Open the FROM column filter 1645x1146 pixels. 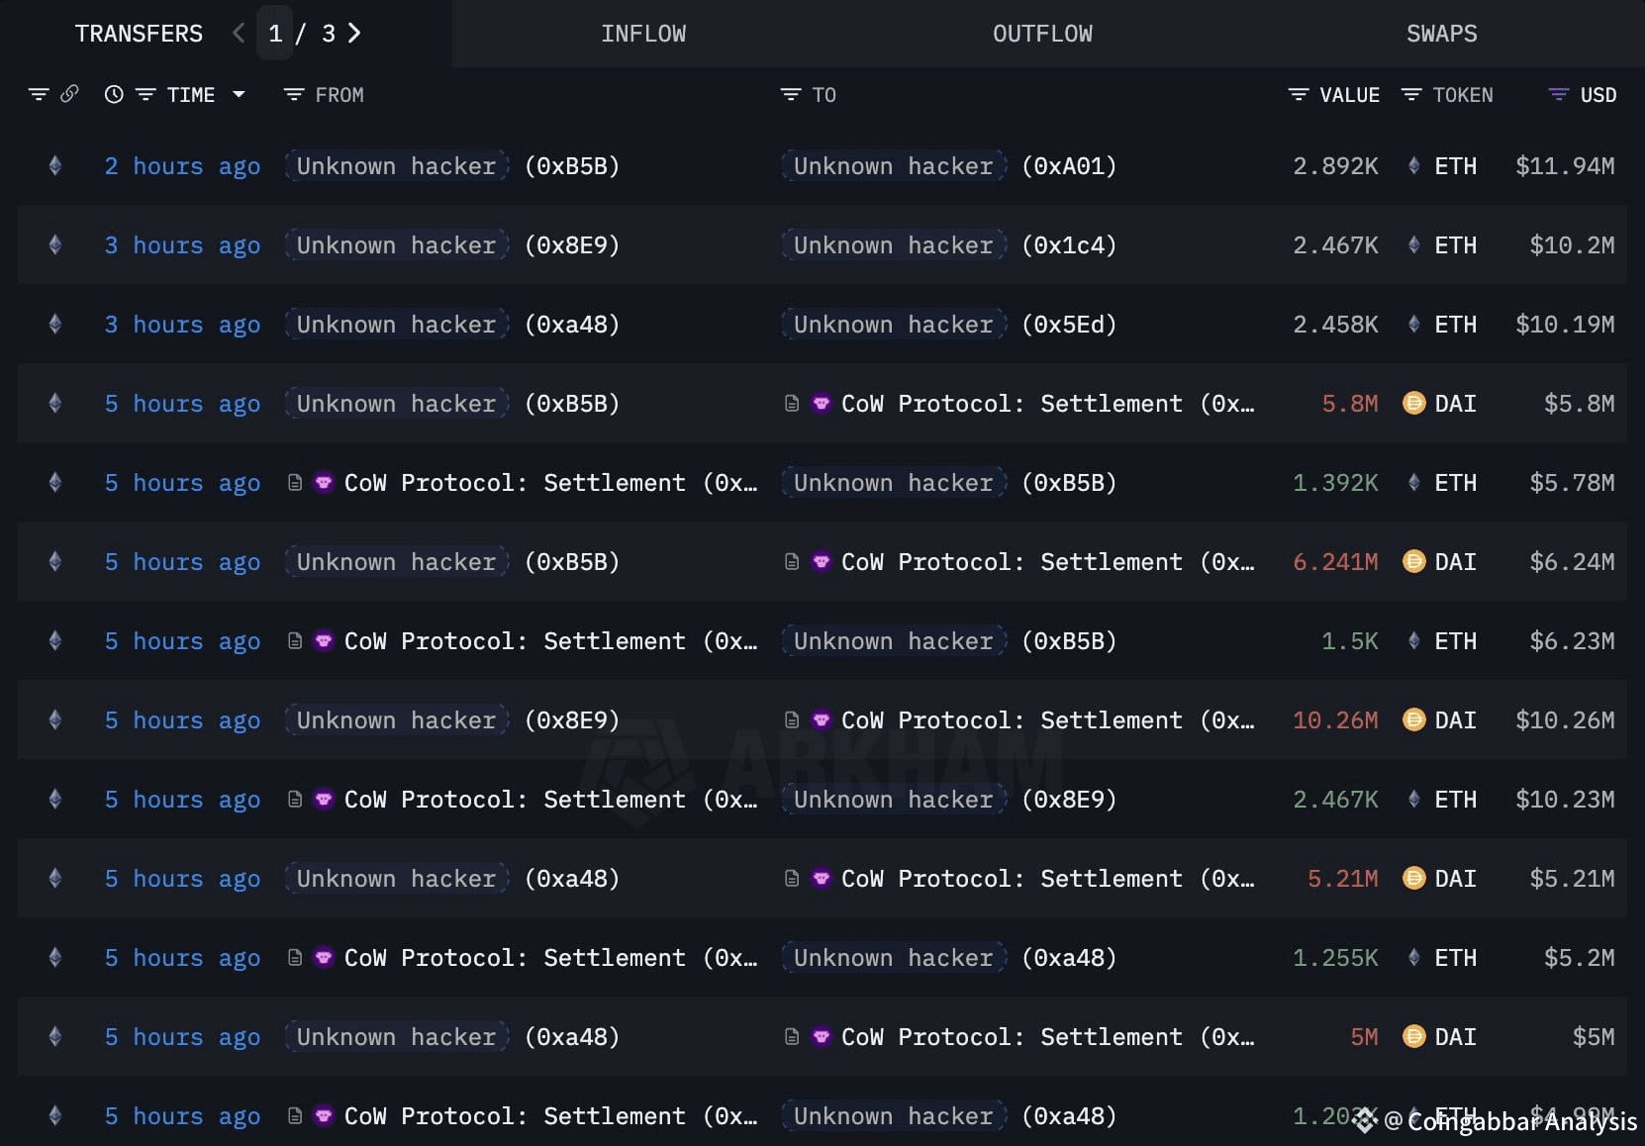pos(293,94)
